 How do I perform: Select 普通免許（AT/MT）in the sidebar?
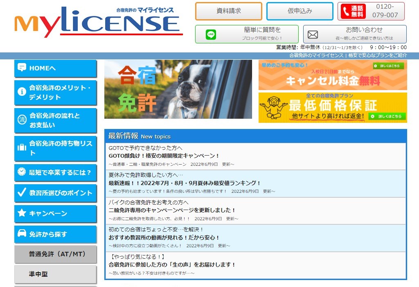coord(55,254)
